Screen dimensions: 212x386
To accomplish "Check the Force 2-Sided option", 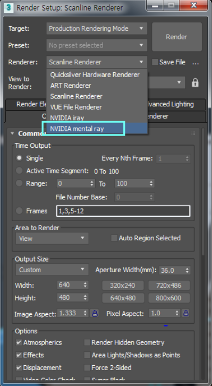I will coord(87,368).
